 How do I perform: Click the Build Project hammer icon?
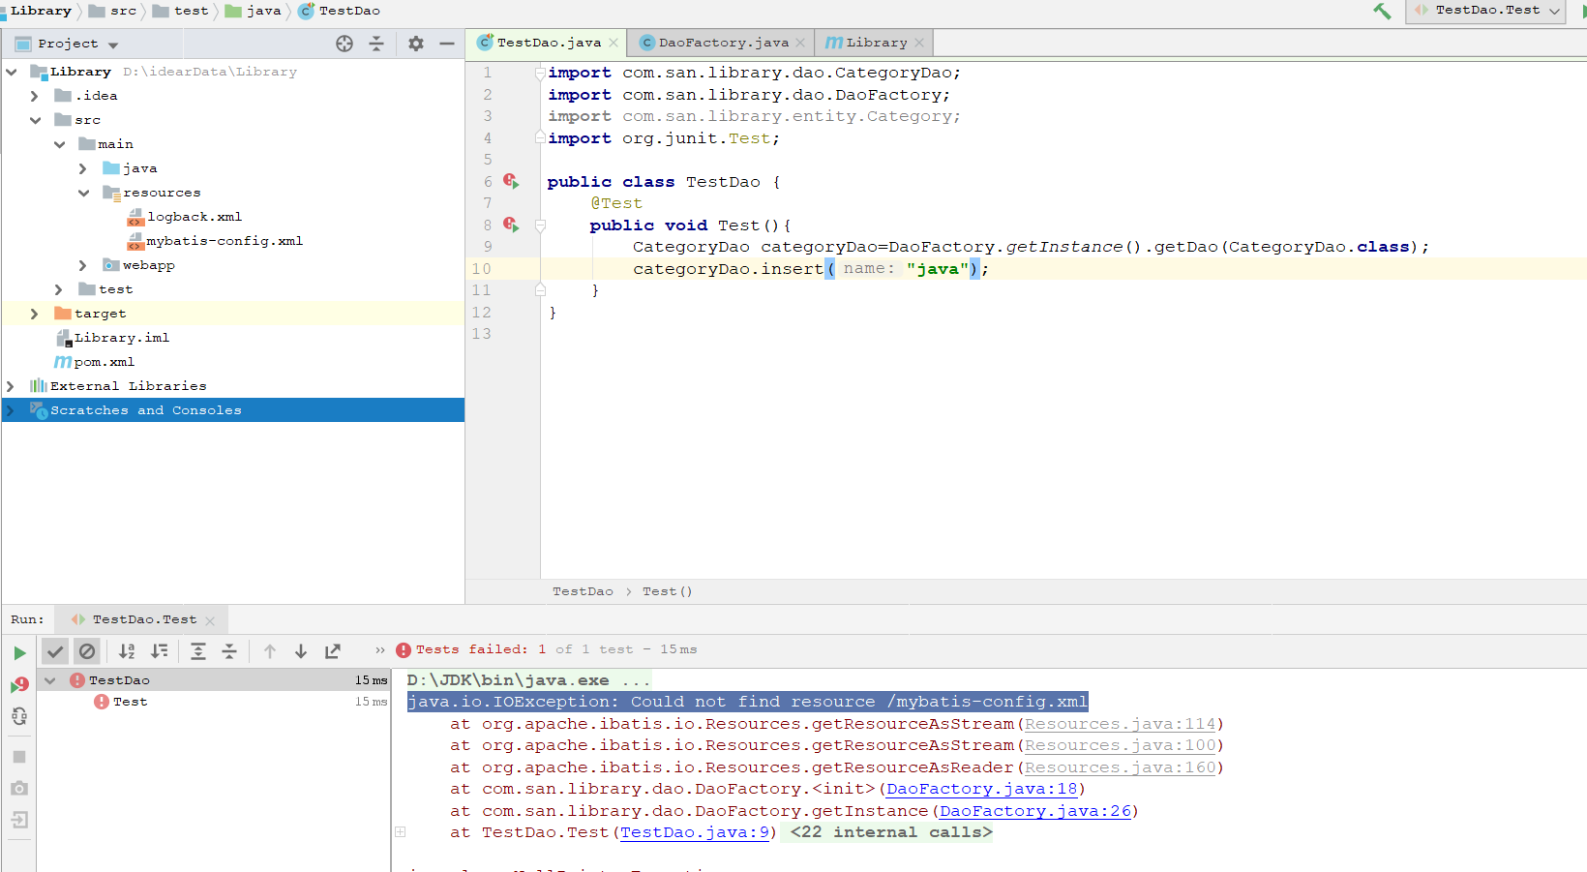(x=1382, y=11)
